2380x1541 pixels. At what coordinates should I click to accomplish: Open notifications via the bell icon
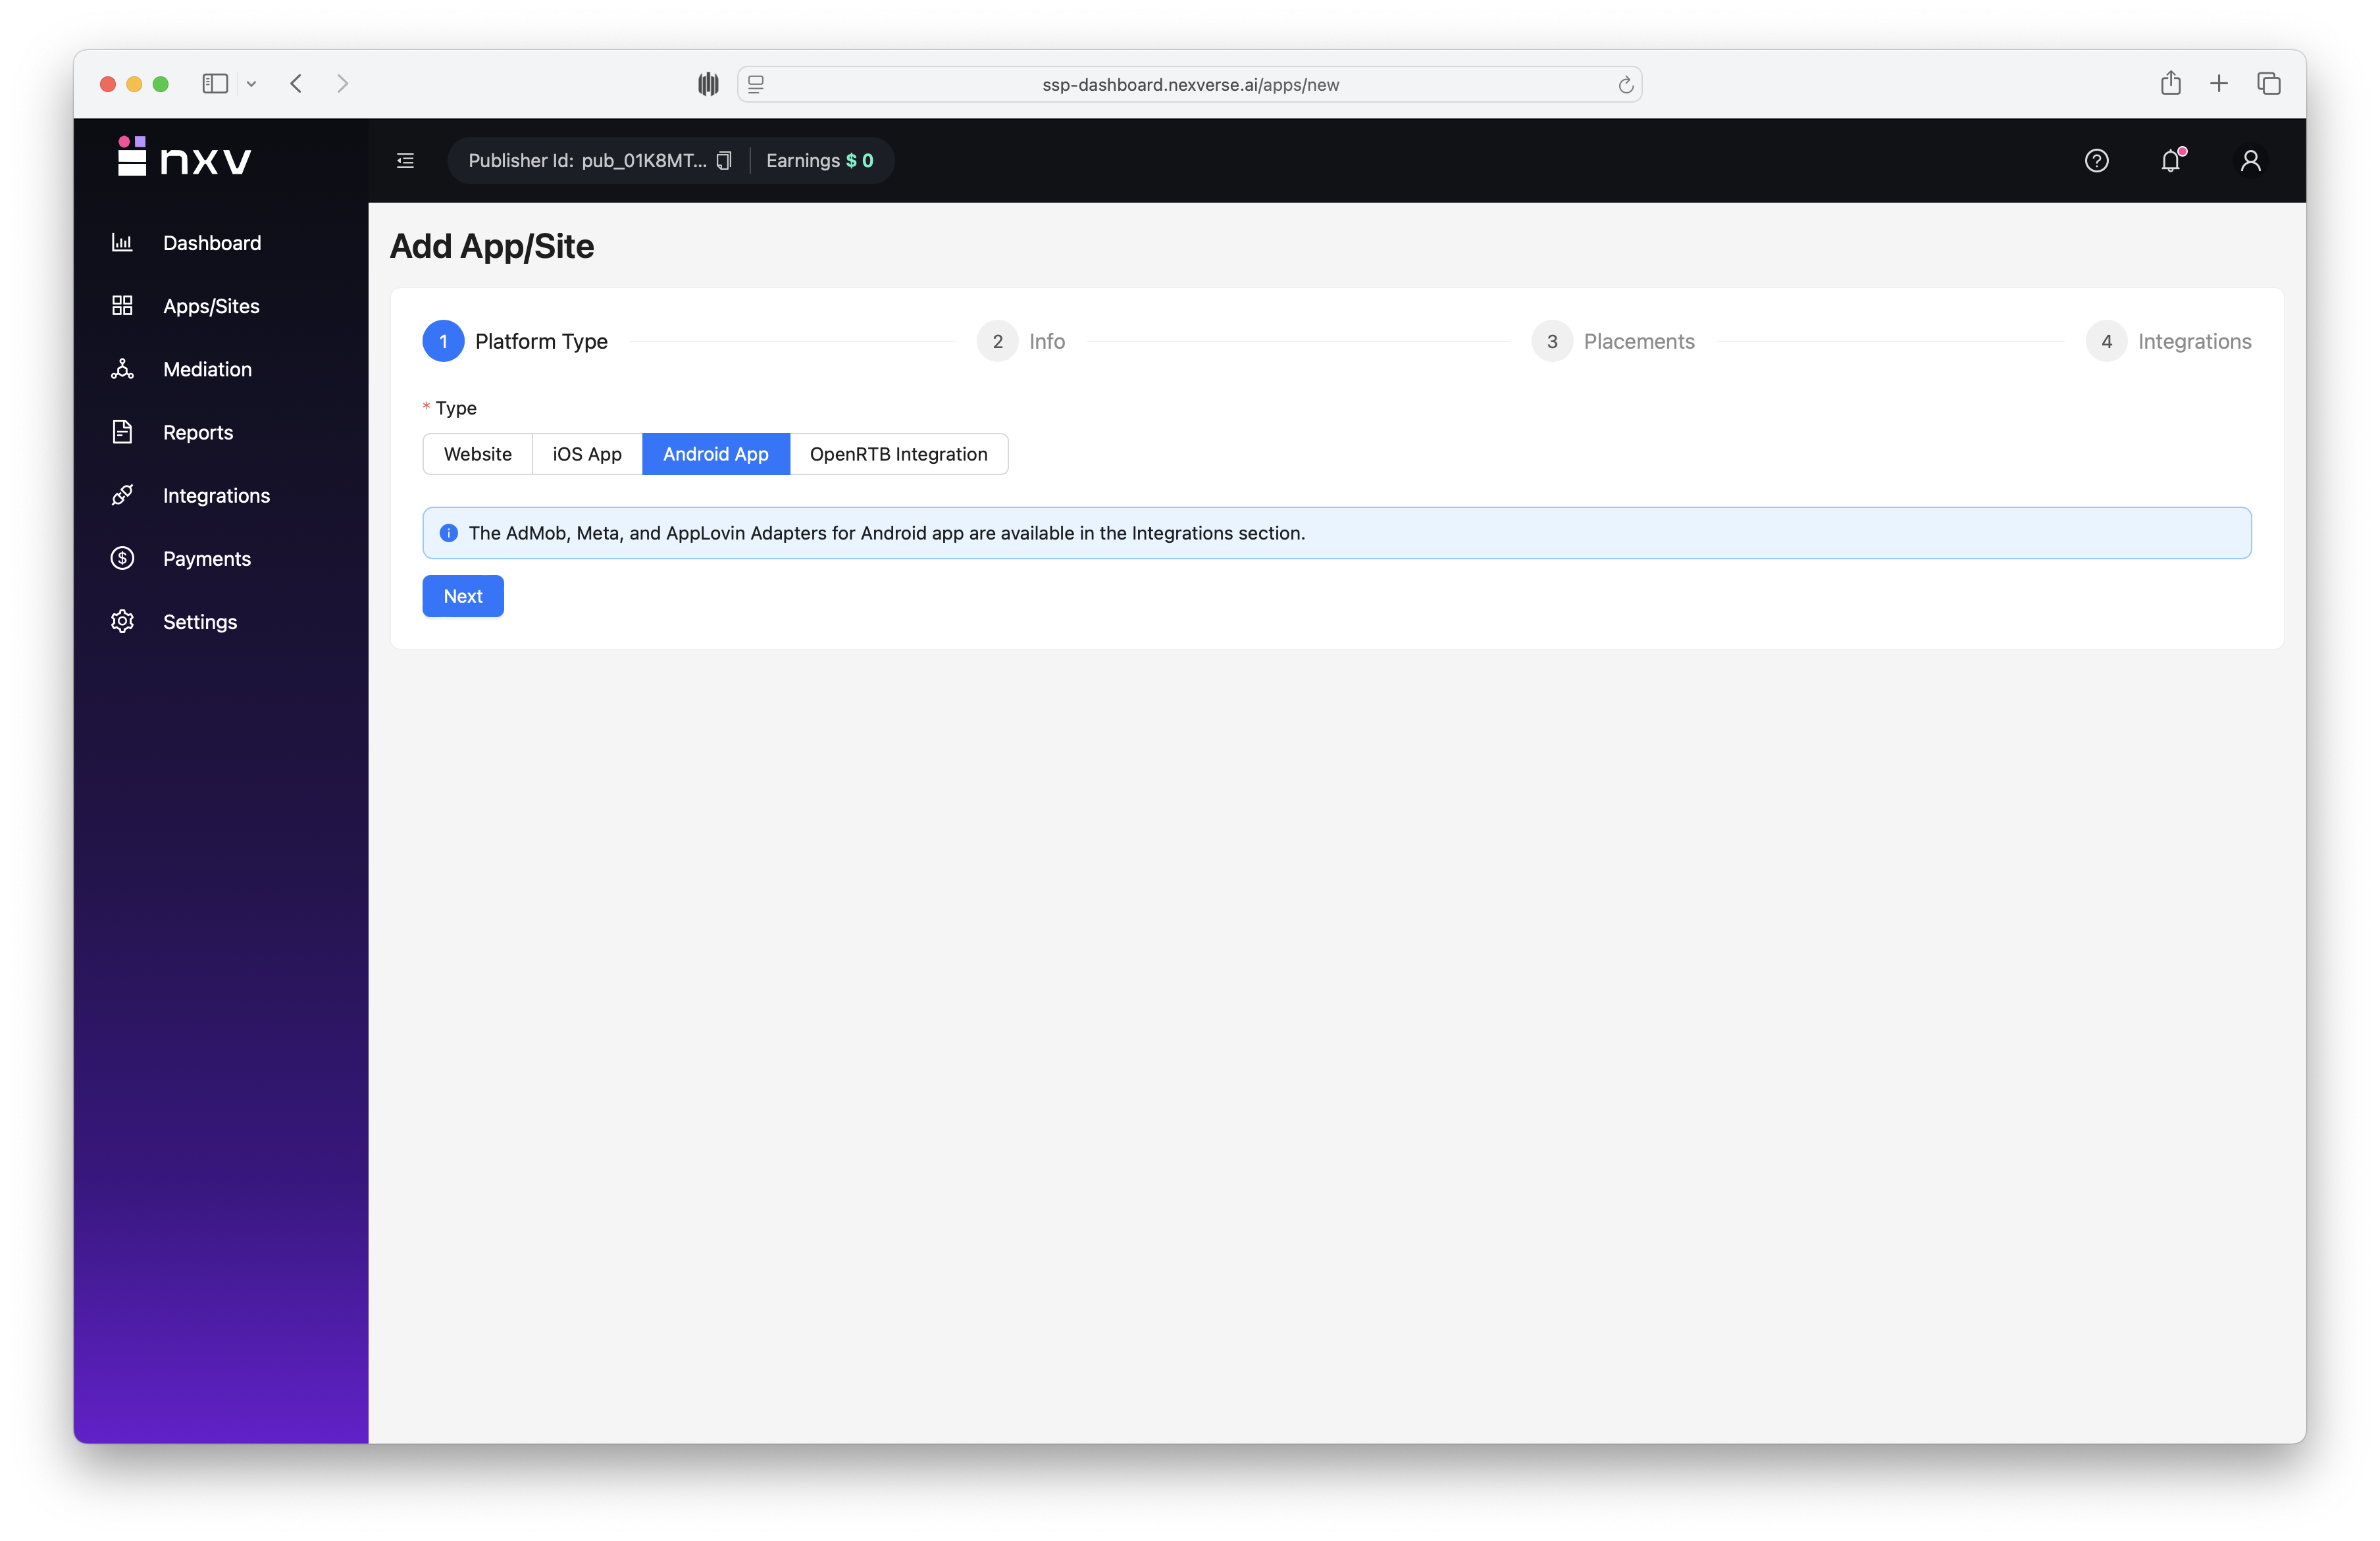click(2171, 160)
